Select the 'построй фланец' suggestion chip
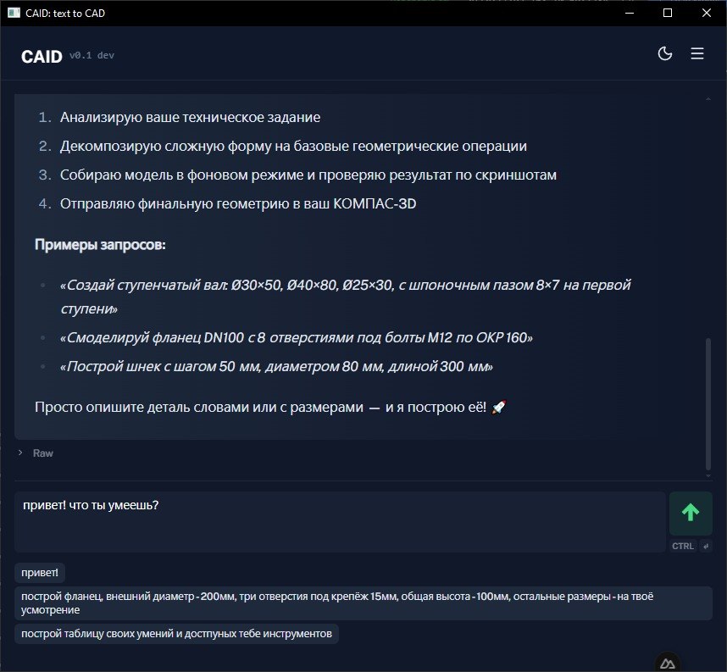The width and height of the screenshot is (727, 672). coord(363,603)
